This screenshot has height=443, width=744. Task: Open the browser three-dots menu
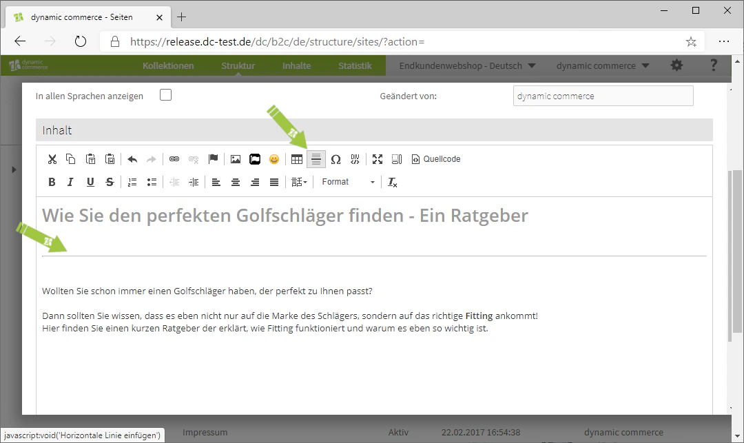click(723, 41)
